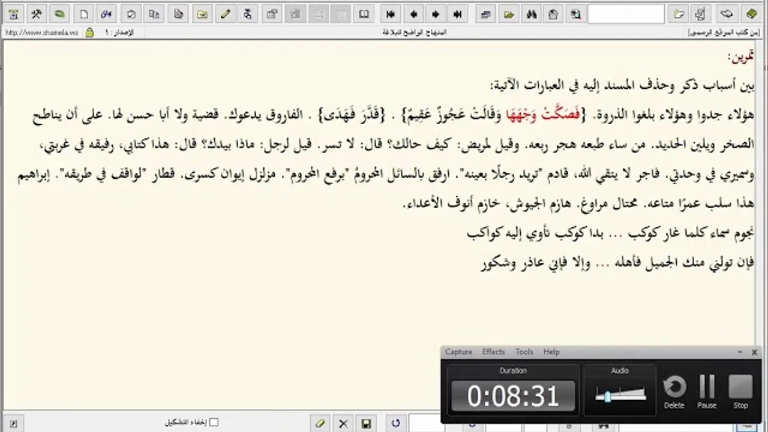The width and height of the screenshot is (768, 432).
Task: Click the yellow open folder icon
Action: [509, 14]
